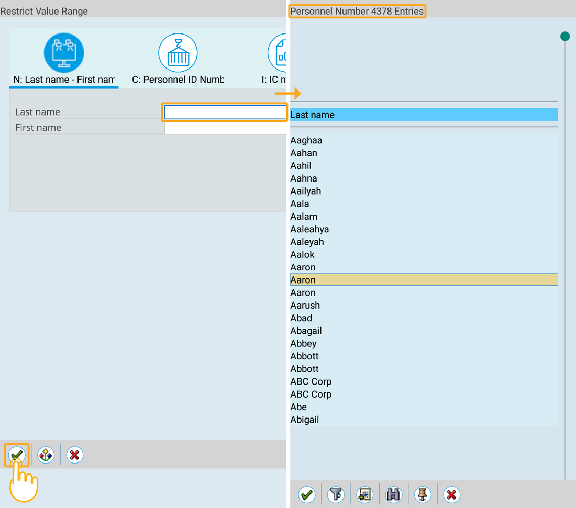Close the results list with red X

tap(451, 494)
